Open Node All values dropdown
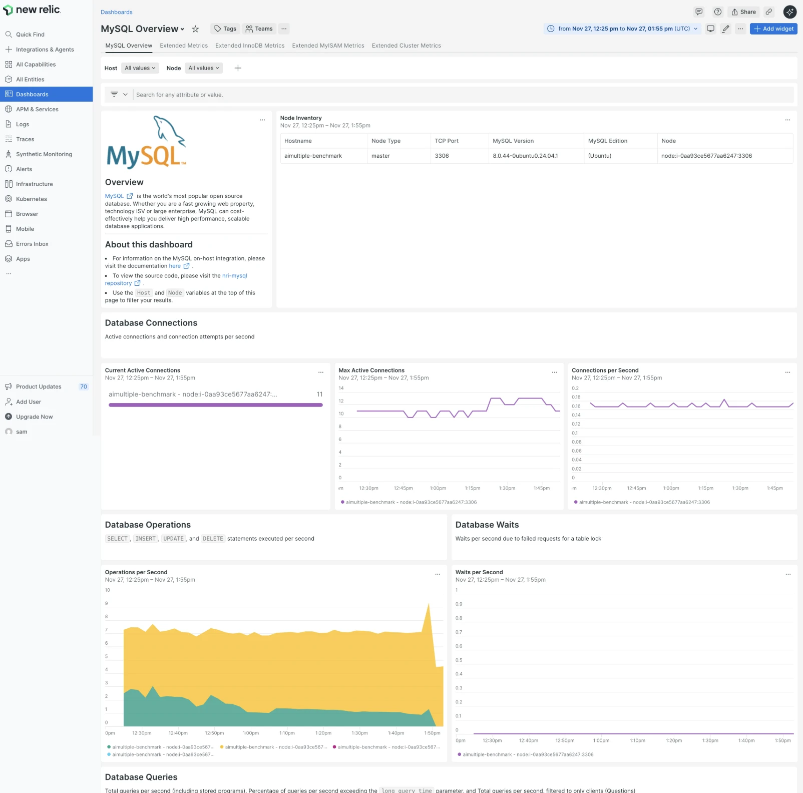This screenshot has width=803, height=793. click(x=204, y=68)
